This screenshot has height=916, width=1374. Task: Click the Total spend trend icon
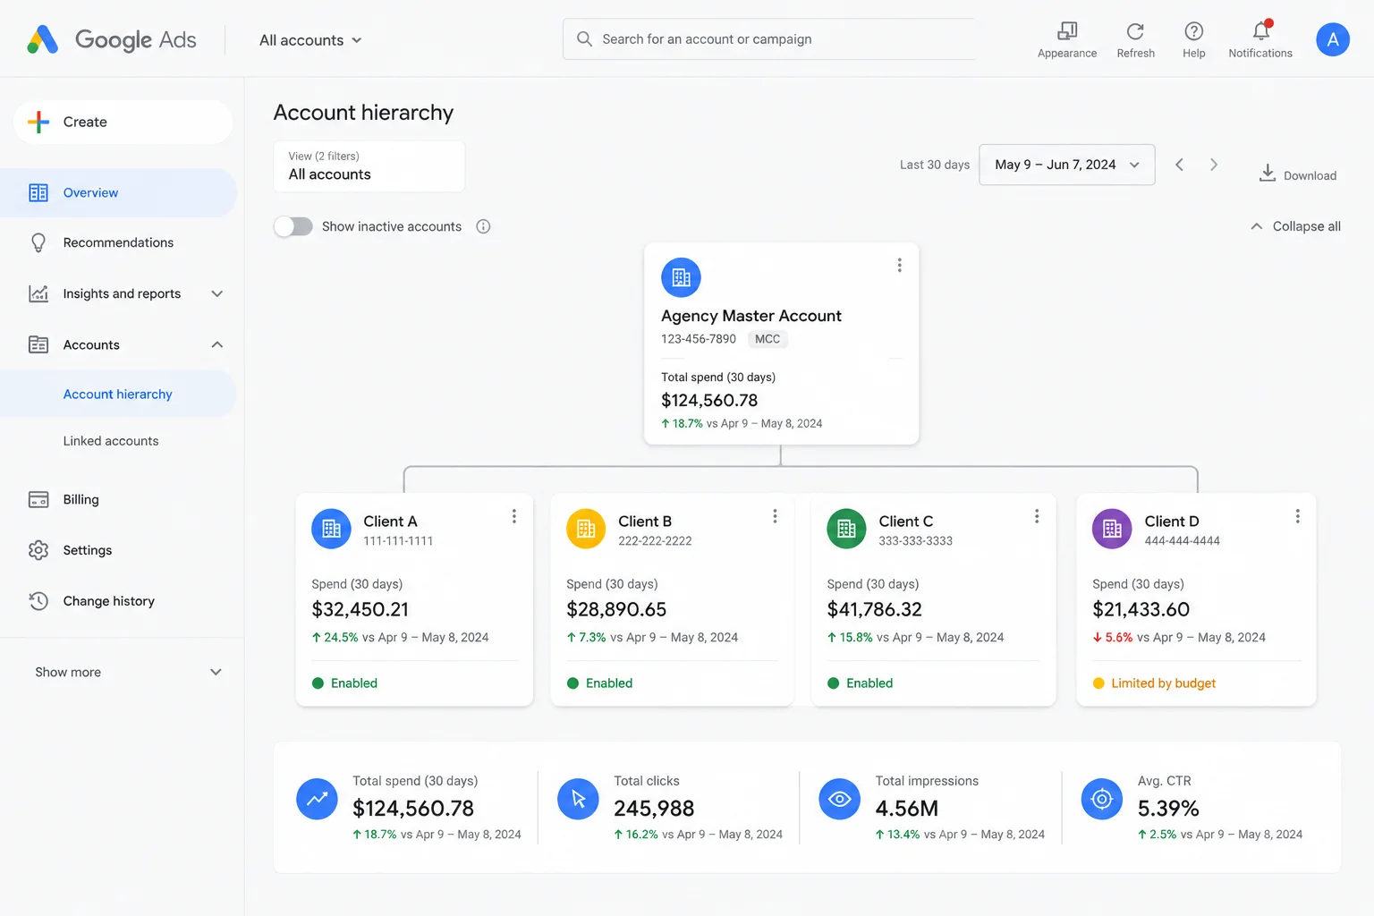tap(317, 799)
